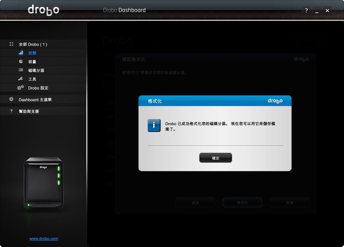Open 幫助與支援 in the sidebar
The width and height of the screenshot is (344, 247).
point(29,111)
